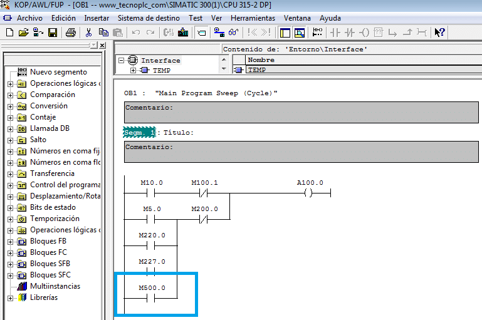Expand the Llamada DB folder
The image size is (482, 320).
[11, 129]
